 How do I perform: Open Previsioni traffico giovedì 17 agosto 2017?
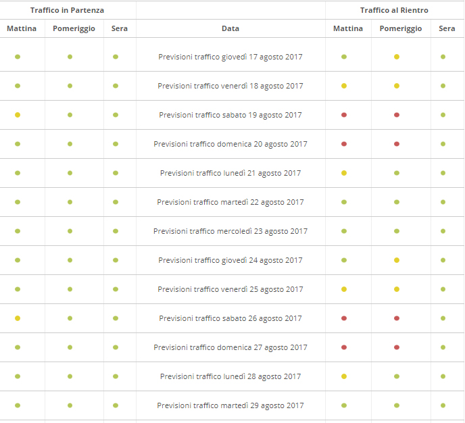pyautogui.click(x=230, y=57)
